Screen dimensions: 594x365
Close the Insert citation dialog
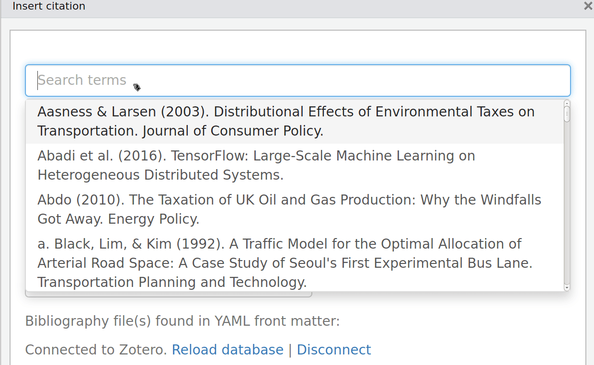pyautogui.click(x=588, y=6)
